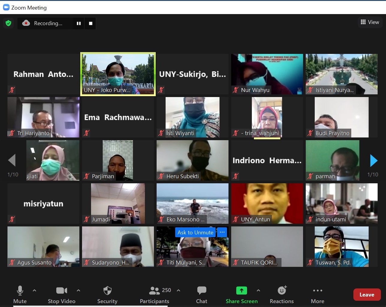Select the TAUFIK QORI... video tile
Screen dimensions: 386x307
point(267,247)
